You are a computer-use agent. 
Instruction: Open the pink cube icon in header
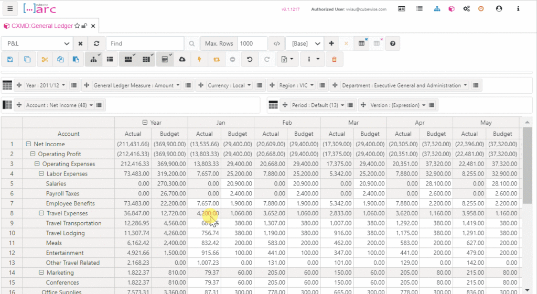click(x=451, y=9)
